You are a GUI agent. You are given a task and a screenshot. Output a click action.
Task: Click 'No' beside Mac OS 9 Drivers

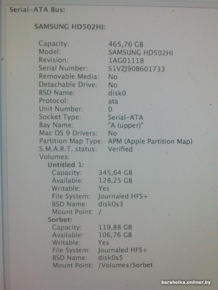pos(112,133)
